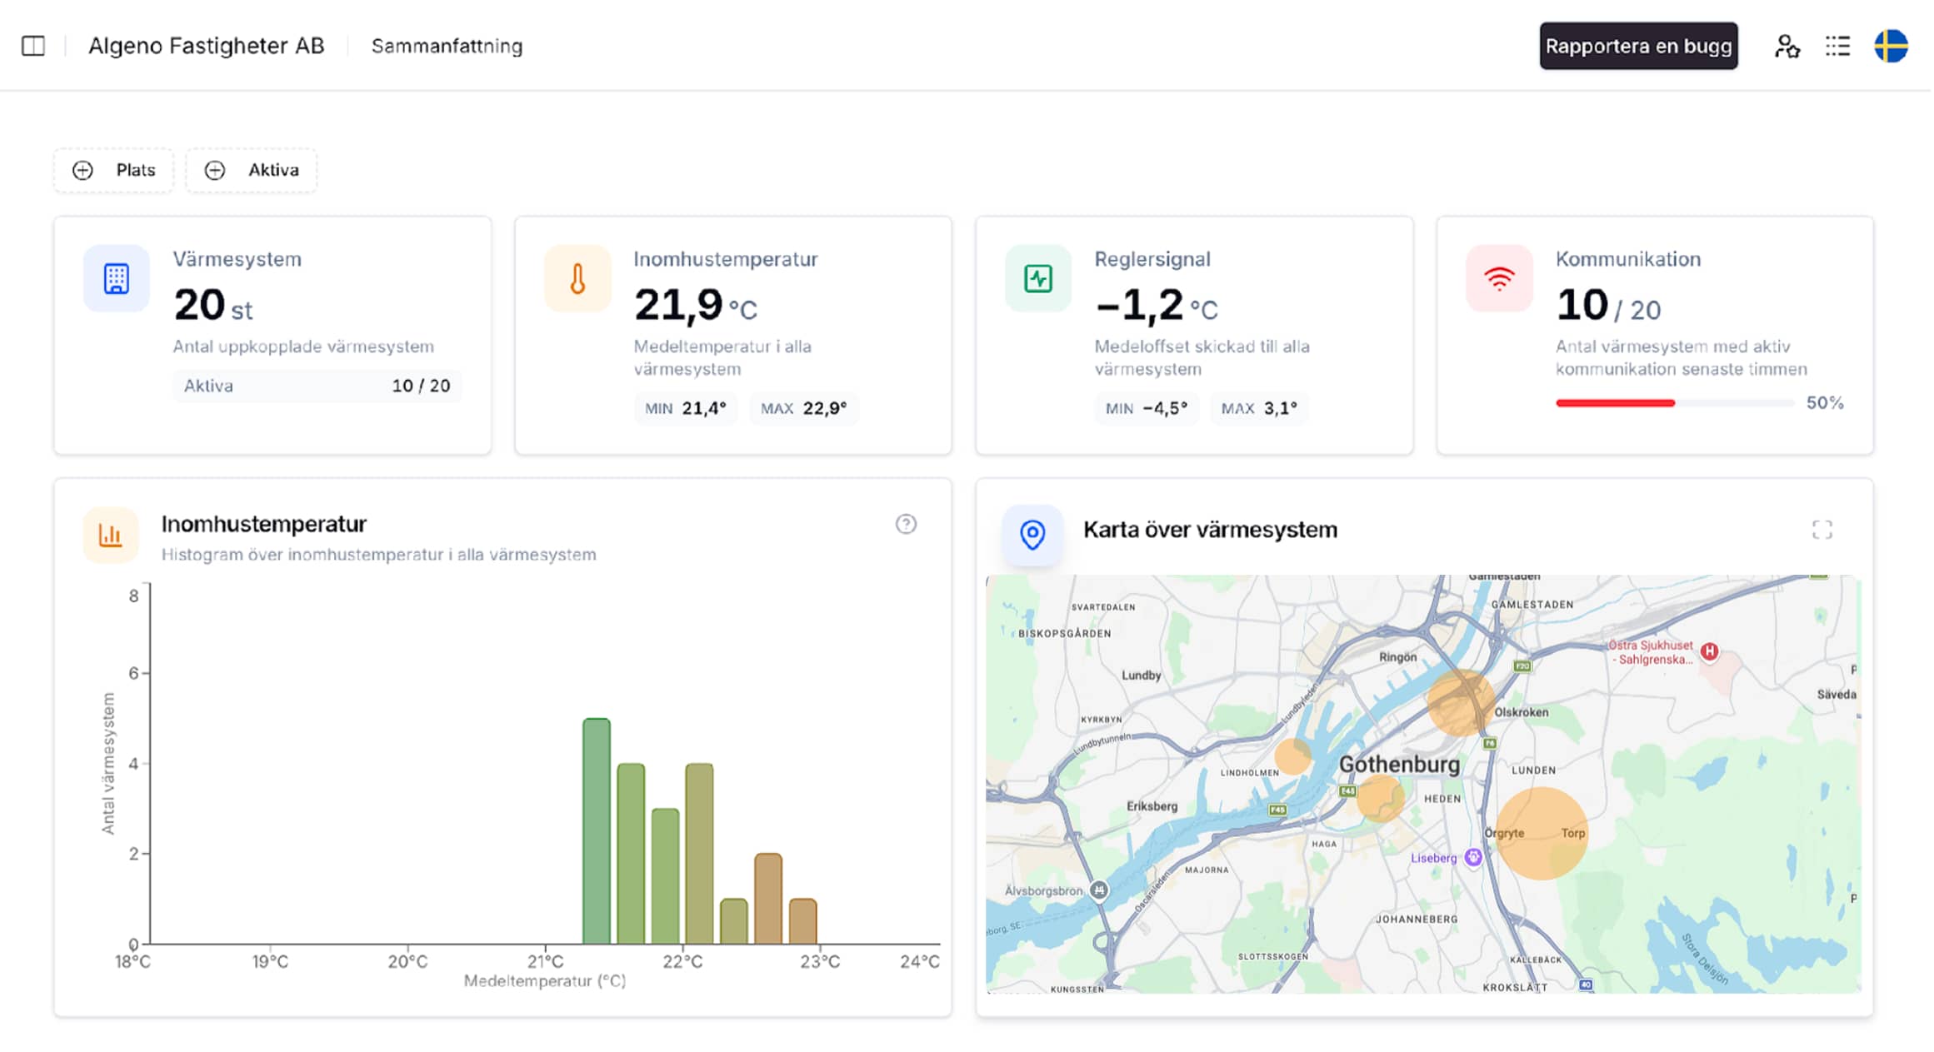Click the histogram help question icon
This screenshot has height=1052, width=1934.
click(906, 524)
